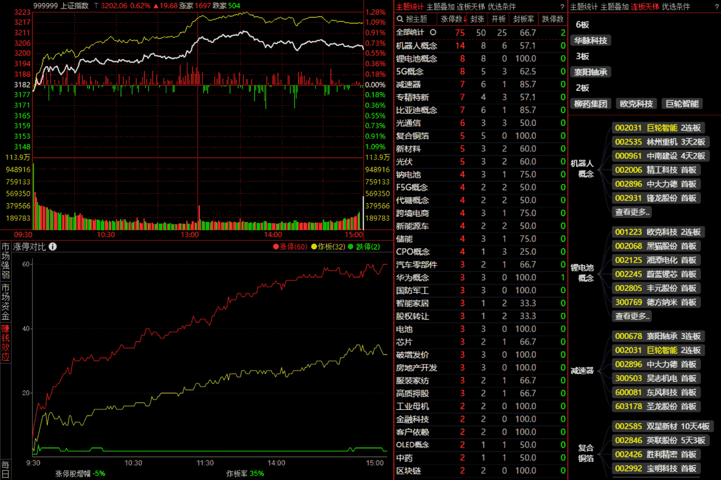Open help question mark in right ladder panel

pos(717,7)
